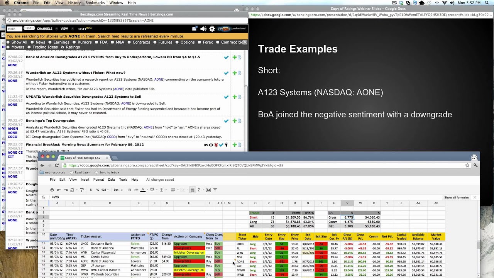Toggle strikethrough (Abc) in spreadsheet toolbar
494x278 pixels.
[x=136, y=190]
